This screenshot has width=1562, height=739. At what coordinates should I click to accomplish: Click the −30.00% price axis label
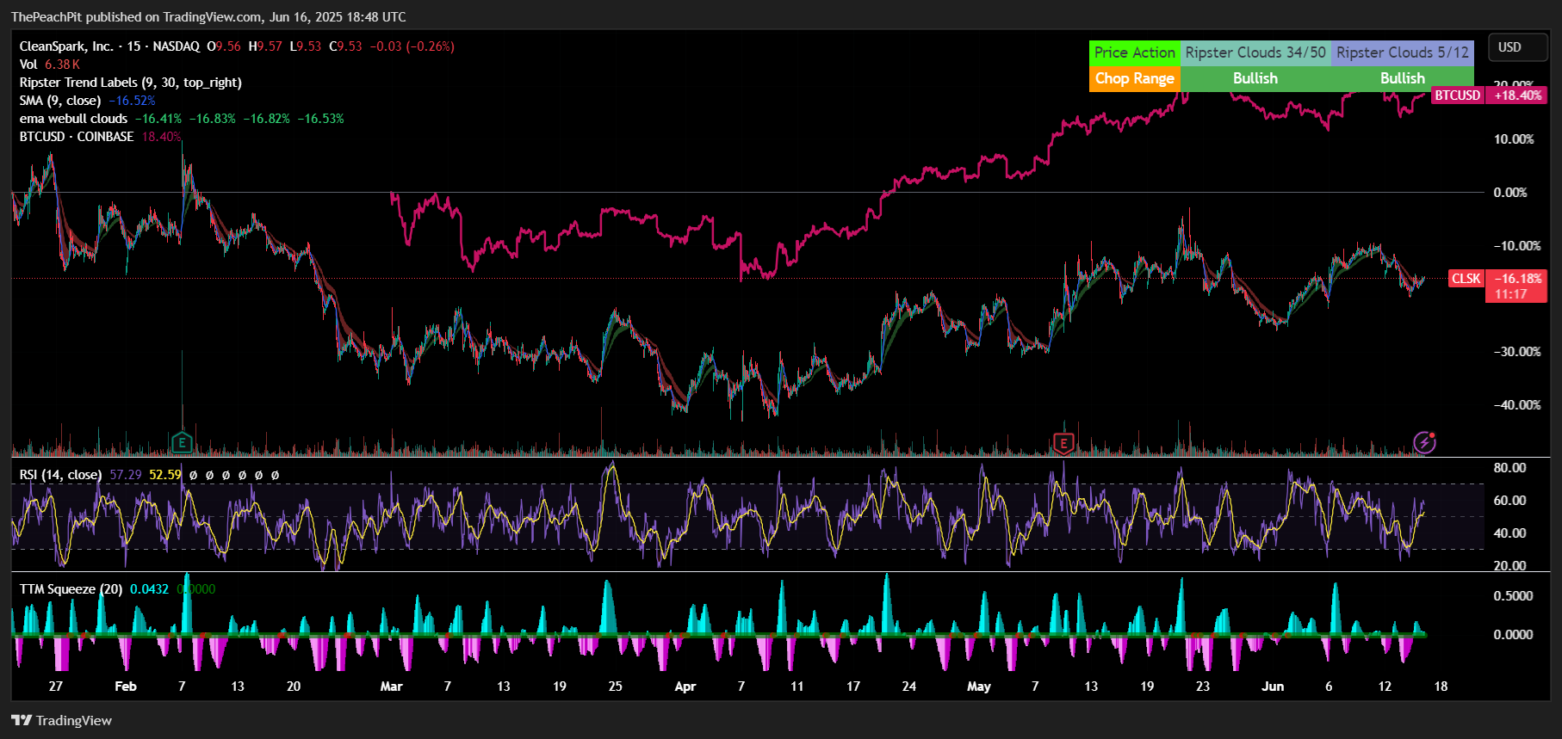(1516, 352)
